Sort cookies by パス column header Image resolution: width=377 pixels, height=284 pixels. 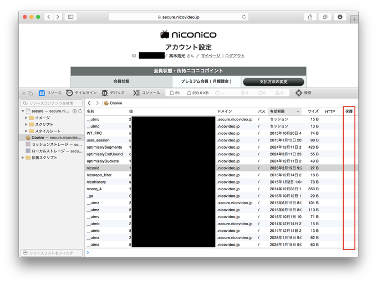pos(262,111)
